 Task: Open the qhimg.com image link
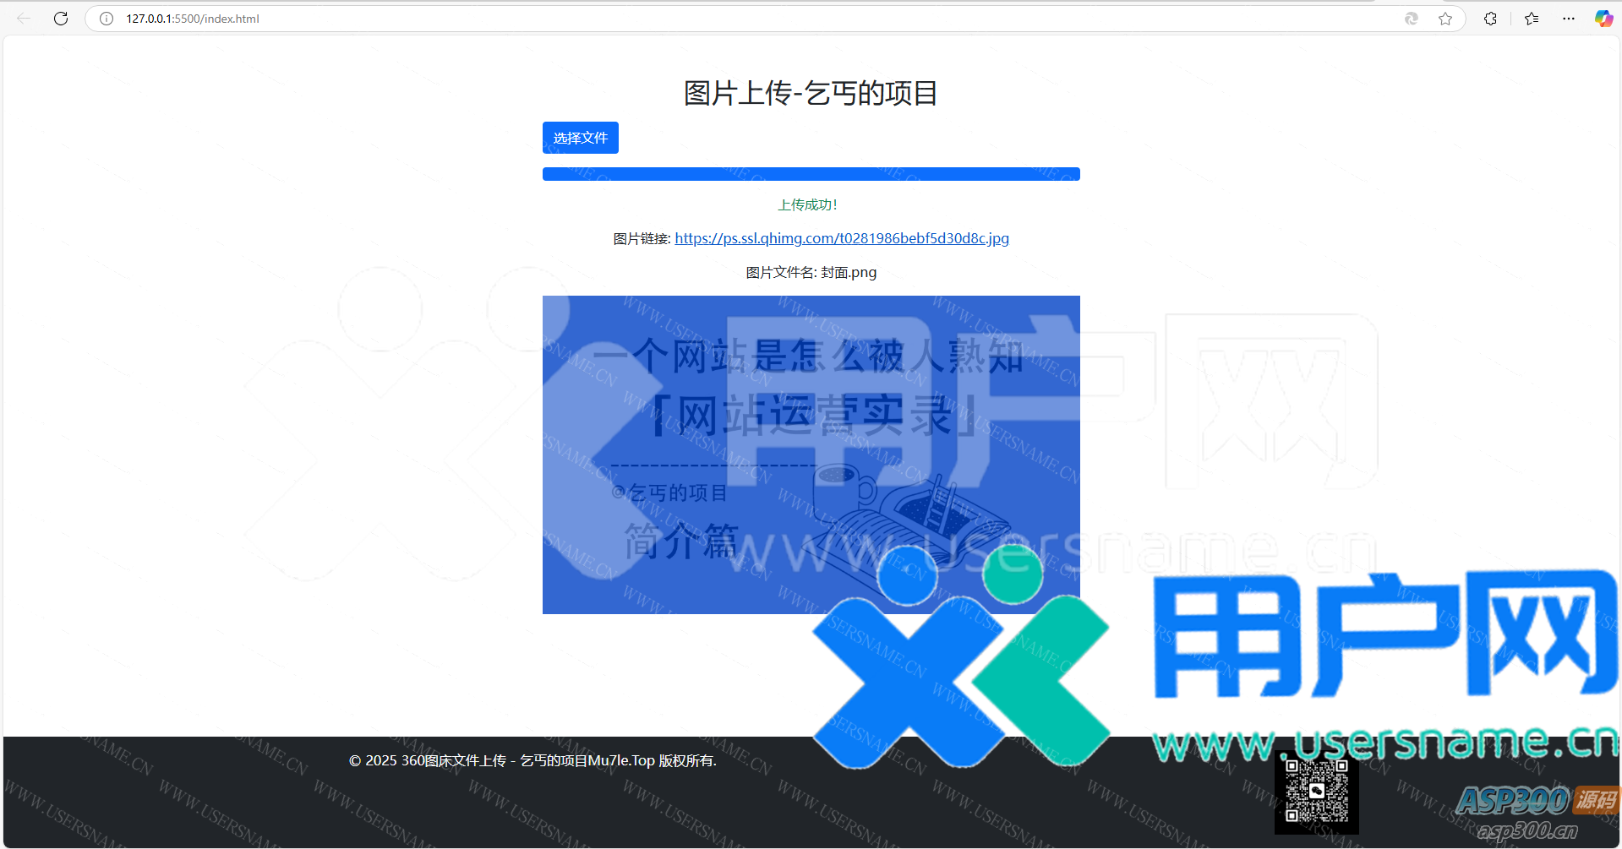coord(841,238)
